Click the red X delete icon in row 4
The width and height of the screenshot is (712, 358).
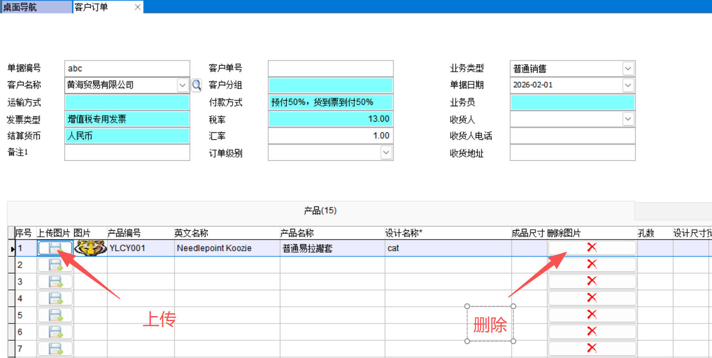click(592, 298)
